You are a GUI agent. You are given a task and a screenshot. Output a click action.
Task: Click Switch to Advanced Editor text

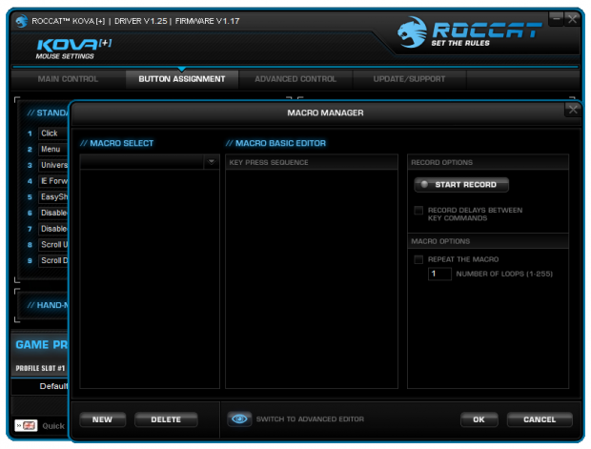click(310, 419)
